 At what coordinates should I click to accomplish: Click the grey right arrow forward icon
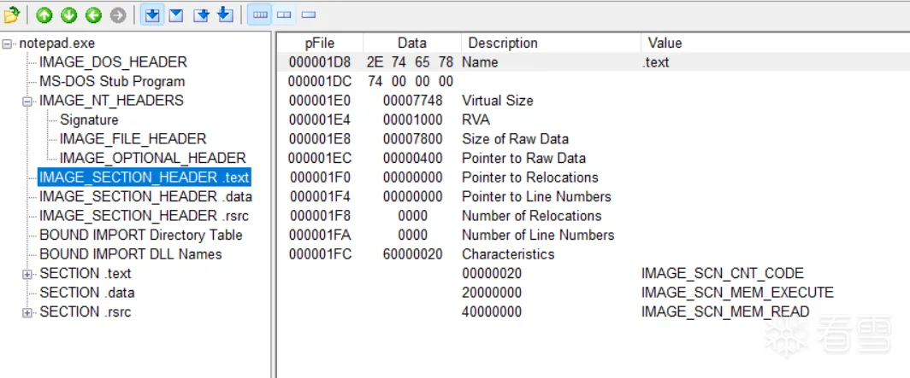point(118,15)
